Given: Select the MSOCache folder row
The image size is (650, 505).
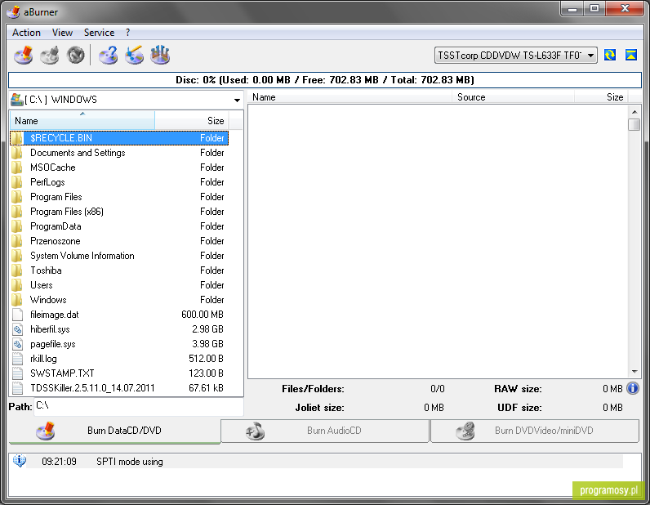Looking at the screenshot, I should pyautogui.click(x=119, y=168).
